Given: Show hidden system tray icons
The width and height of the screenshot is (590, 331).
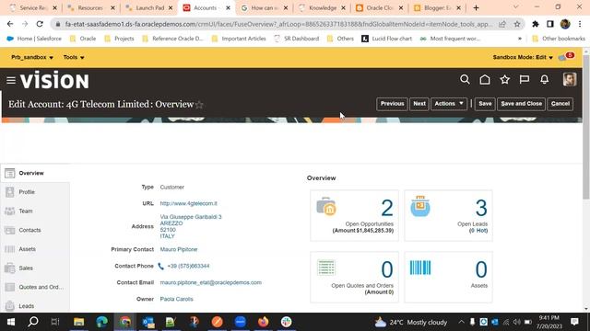Looking at the screenshot, I should coord(461,322).
